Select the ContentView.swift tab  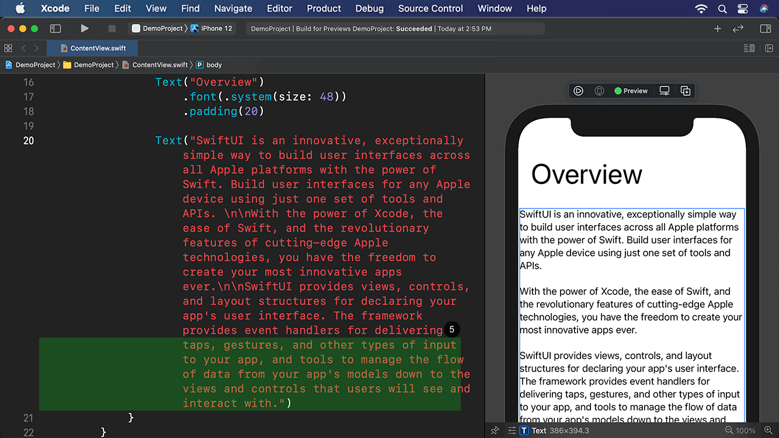click(x=92, y=48)
